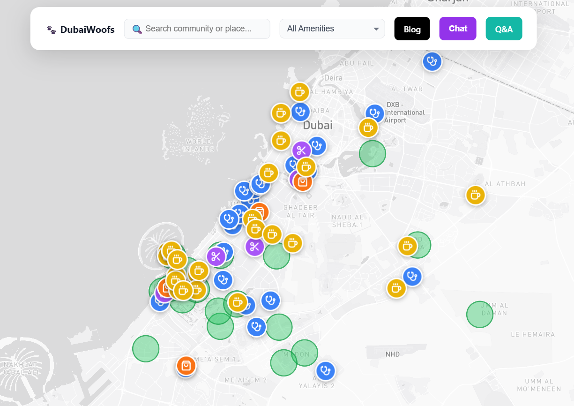Open the All Amenities dropdown
The height and width of the screenshot is (406, 574).
332,29
